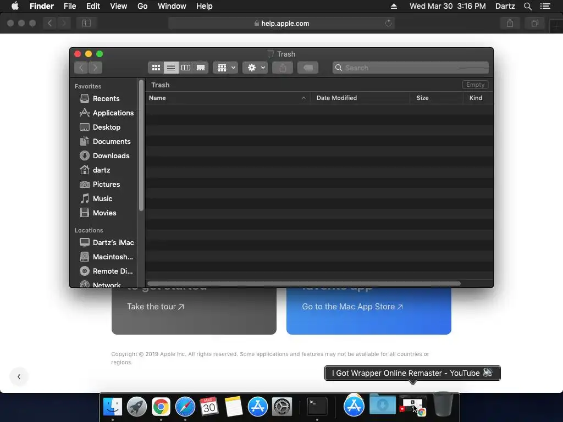Click Safari back button
The height and width of the screenshot is (422, 563).
coord(50,23)
